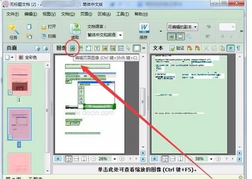This screenshot has width=252, height=179.
Task: Toggle the keep headers and footers icon
Action: click(180, 36)
